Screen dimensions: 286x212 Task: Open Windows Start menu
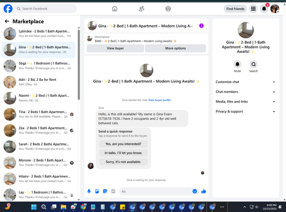(x=34, y=207)
